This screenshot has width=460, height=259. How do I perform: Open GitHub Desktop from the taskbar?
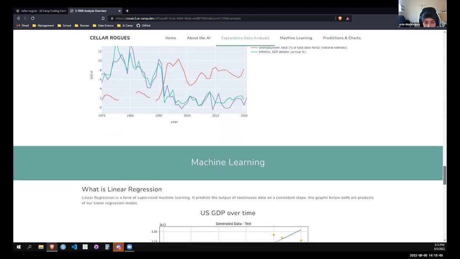(x=96, y=247)
